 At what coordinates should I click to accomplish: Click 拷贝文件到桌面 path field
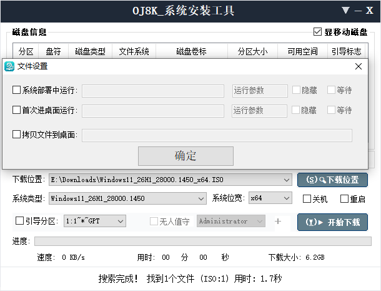point(217,135)
